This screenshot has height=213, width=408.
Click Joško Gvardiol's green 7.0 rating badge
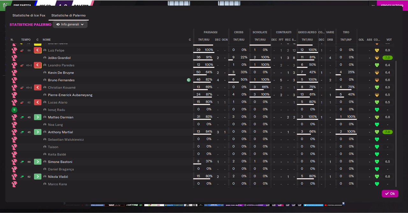(388, 58)
